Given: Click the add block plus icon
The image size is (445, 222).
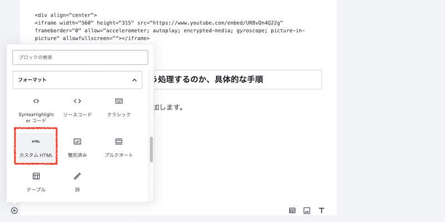Looking at the screenshot, I should tap(14, 211).
